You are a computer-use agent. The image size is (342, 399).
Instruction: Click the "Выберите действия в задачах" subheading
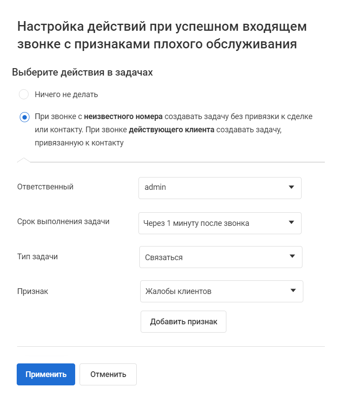tap(83, 73)
